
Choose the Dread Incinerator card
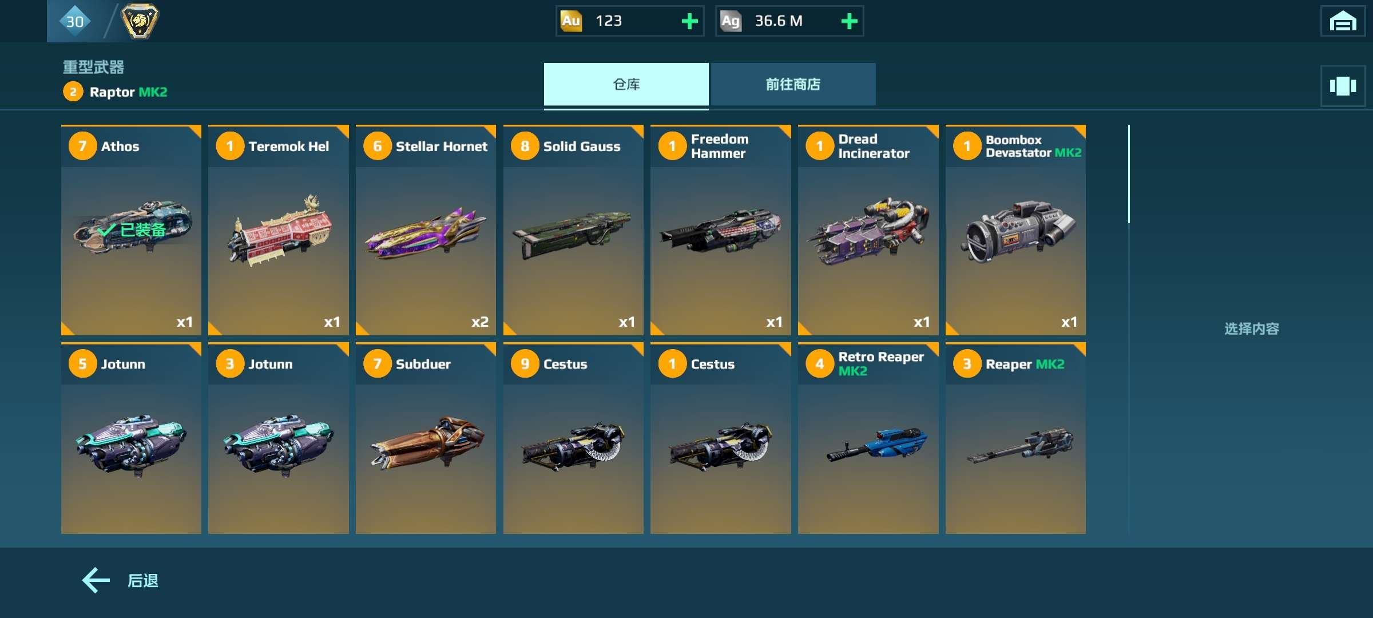point(868,230)
